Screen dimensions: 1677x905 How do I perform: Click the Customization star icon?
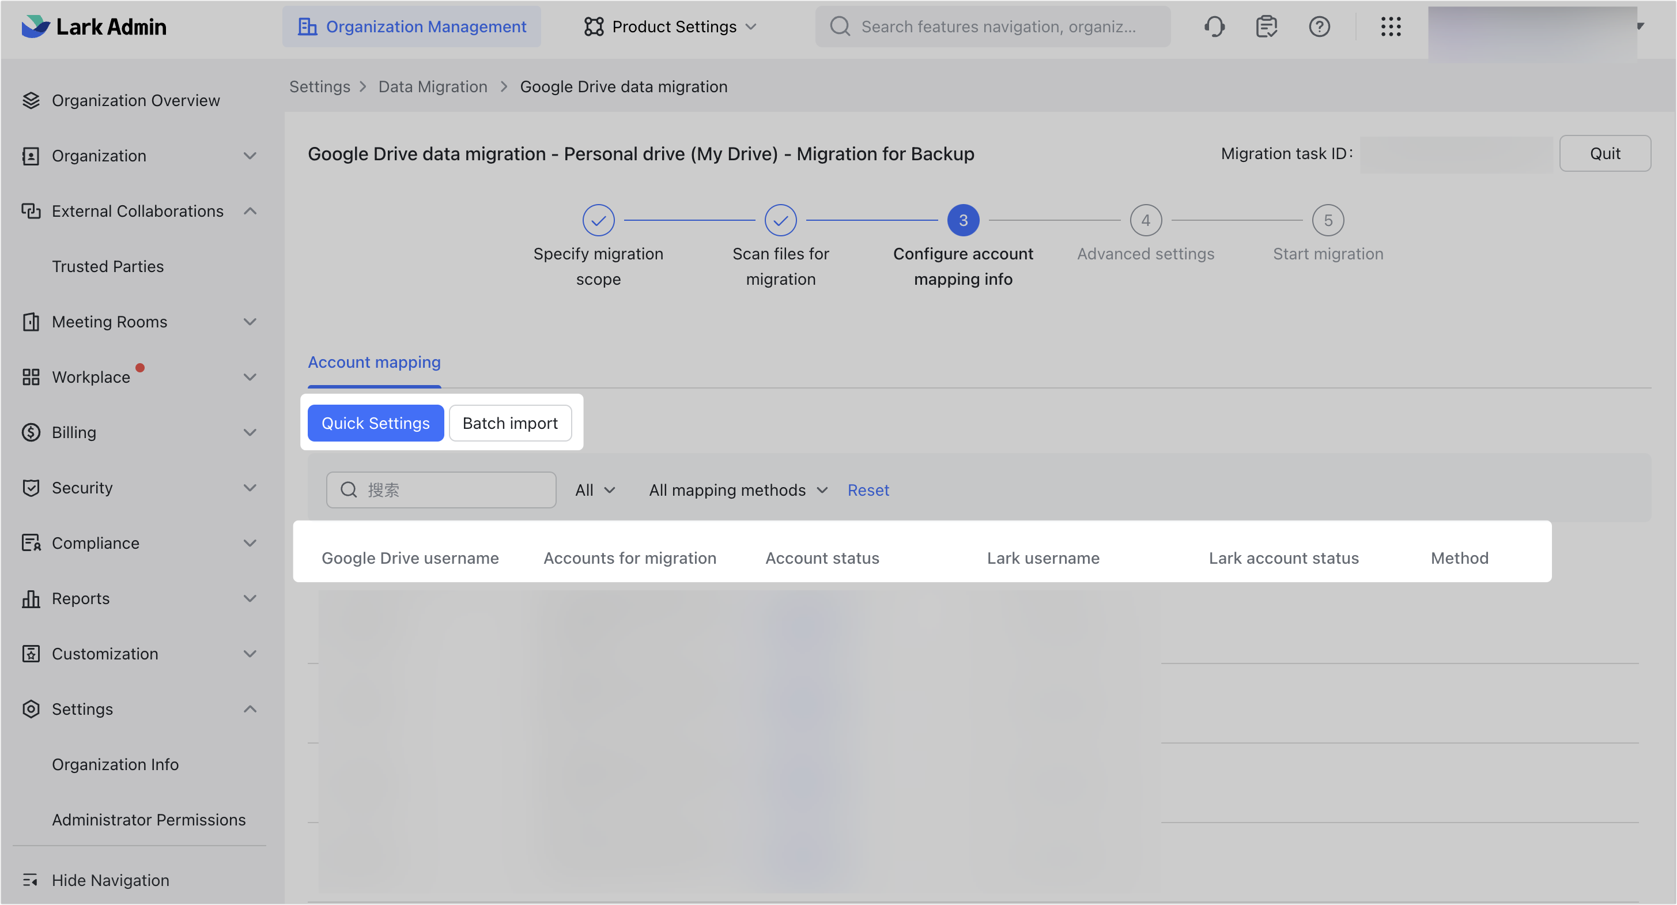31,654
